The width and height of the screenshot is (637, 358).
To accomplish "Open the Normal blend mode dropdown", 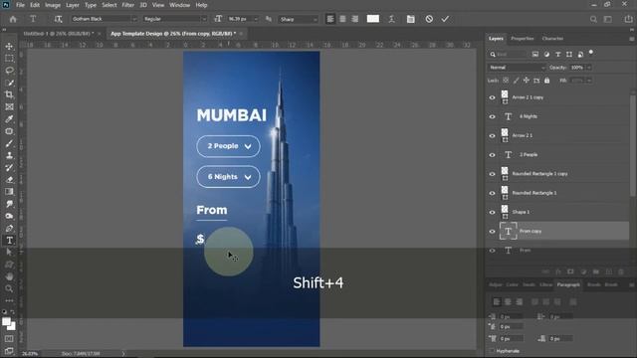I will 517,68.
